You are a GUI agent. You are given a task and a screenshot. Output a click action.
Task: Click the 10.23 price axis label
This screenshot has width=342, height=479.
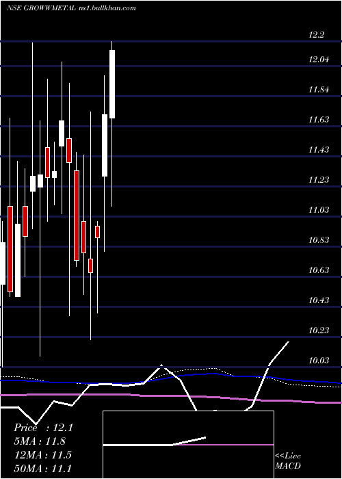pyautogui.click(x=319, y=331)
